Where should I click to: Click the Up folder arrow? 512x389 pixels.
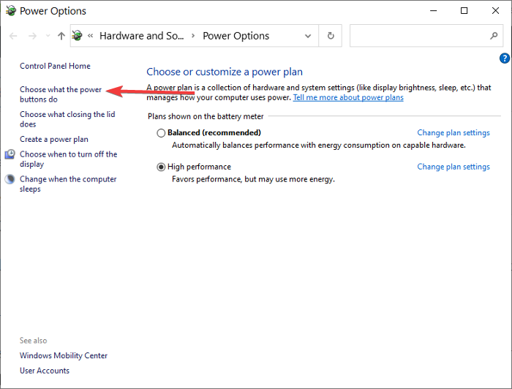point(61,36)
